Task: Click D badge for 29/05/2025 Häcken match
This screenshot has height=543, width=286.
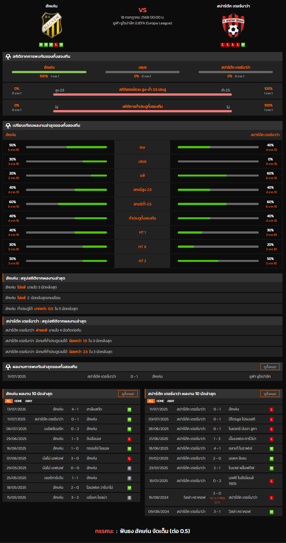Action: (x=129, y=468)
